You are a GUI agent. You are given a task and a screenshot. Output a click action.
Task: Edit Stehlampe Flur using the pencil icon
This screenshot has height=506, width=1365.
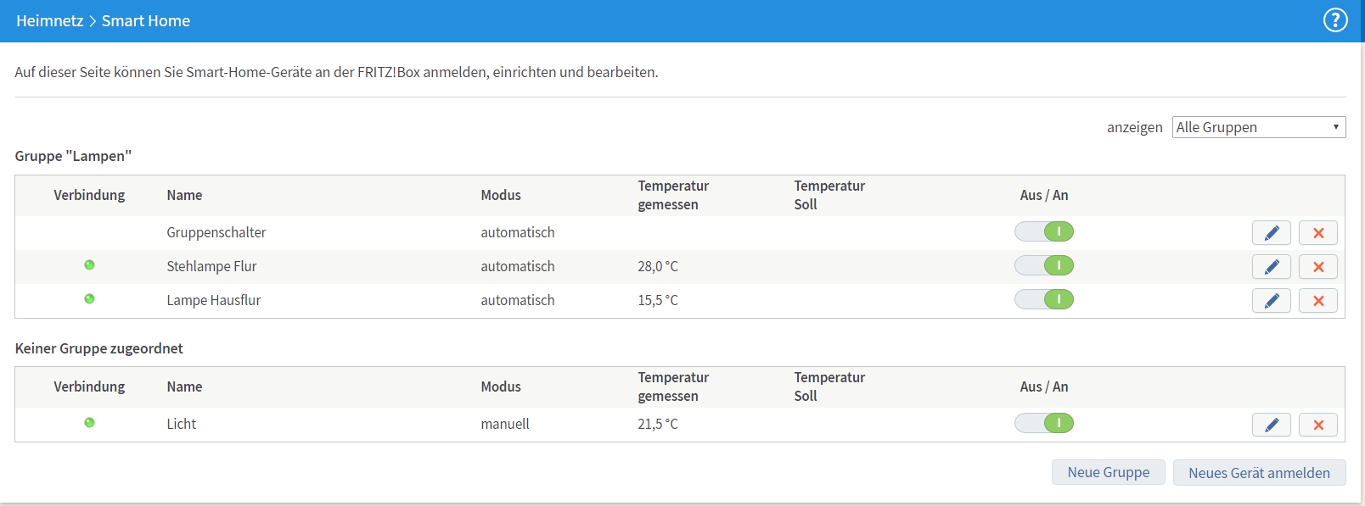pos(1271,267)
